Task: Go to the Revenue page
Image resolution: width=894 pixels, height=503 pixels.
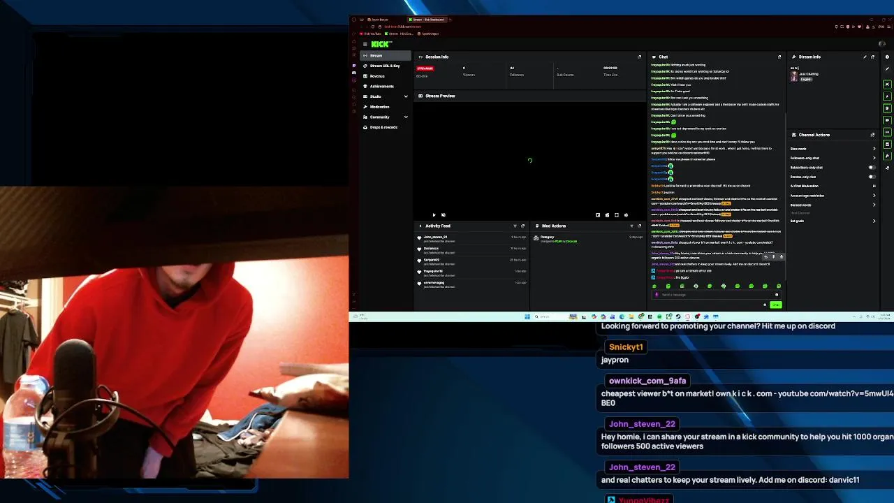Action: [x=384, y=76]
